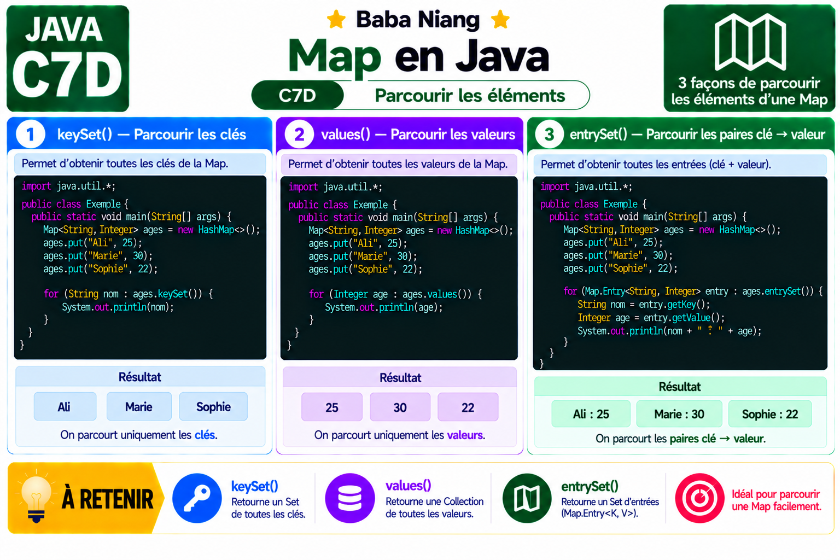
Task: Select the number 3 circle badge
Action: click(549, 134)
